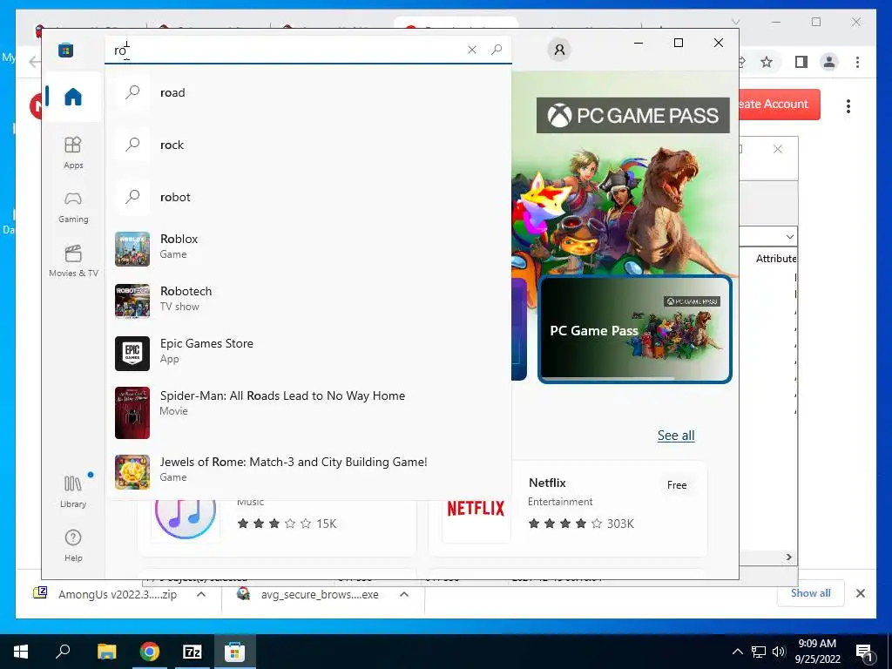Close the Chrome downloads bar

coord(860,593)
